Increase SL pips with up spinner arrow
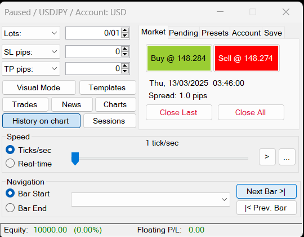The image size is (304, 237). click(124, 49)
